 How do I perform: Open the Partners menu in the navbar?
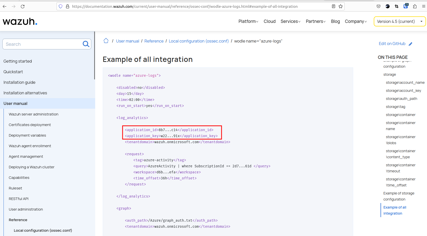pyautogui.click(x=315, y=21)
